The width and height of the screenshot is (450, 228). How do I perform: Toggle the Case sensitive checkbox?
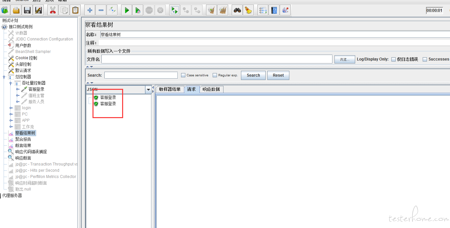click(183, 75)
